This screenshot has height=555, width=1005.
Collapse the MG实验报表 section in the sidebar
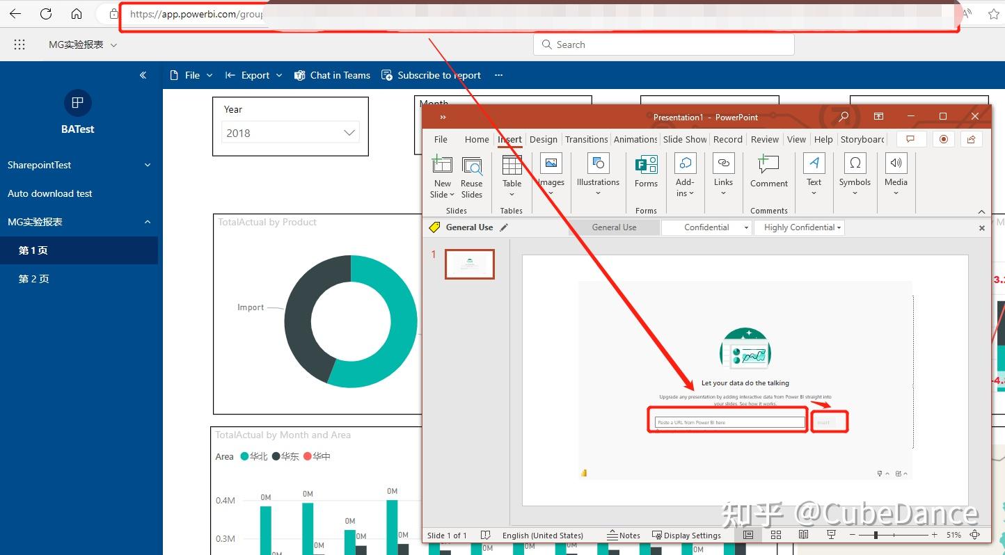pyautogui.click(x=147, y=221)
